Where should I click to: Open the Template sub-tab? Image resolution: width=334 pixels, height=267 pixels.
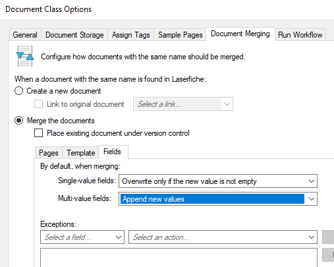point(81,152)
